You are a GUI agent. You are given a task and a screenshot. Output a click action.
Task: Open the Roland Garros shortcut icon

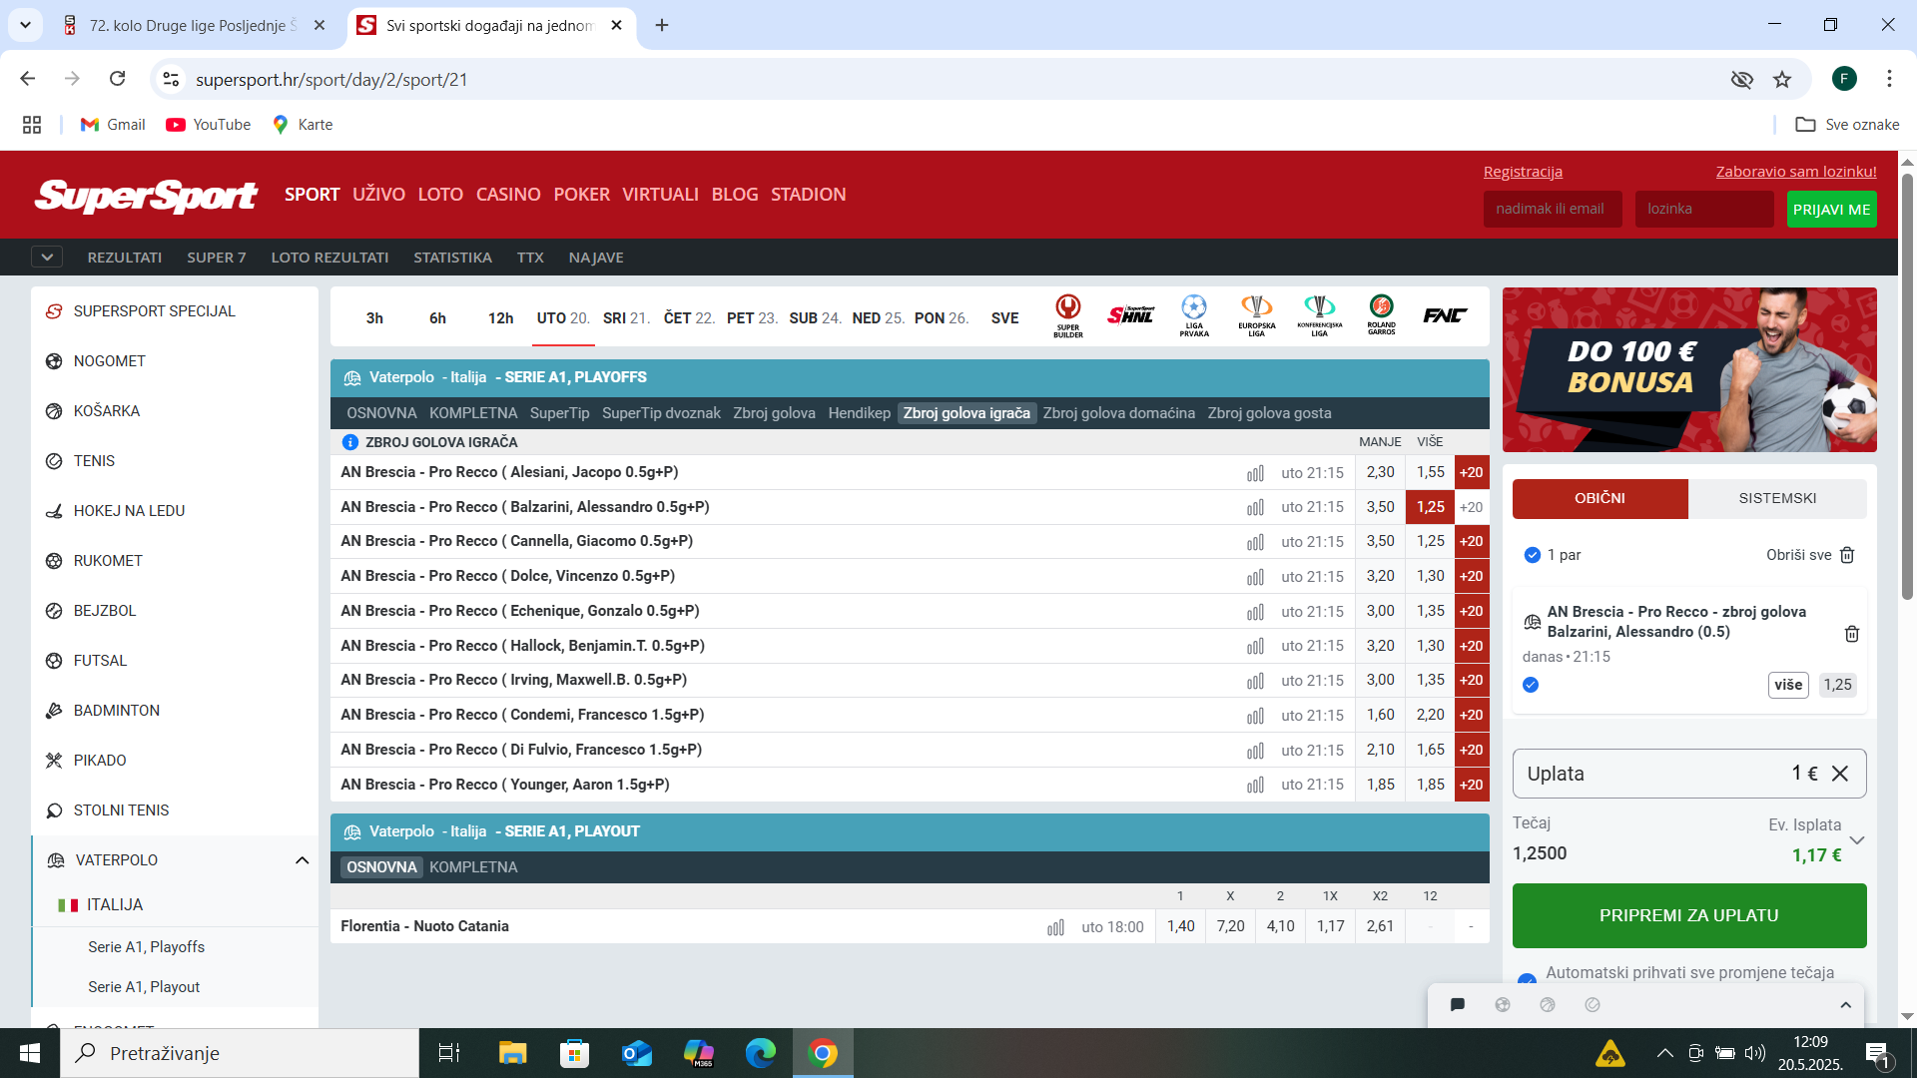tap(1381, 316)
